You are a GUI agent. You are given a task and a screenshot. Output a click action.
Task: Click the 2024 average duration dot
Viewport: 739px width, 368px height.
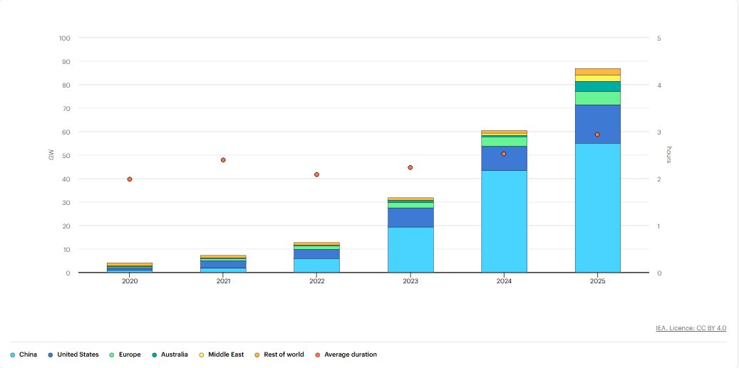pos(504,154)
